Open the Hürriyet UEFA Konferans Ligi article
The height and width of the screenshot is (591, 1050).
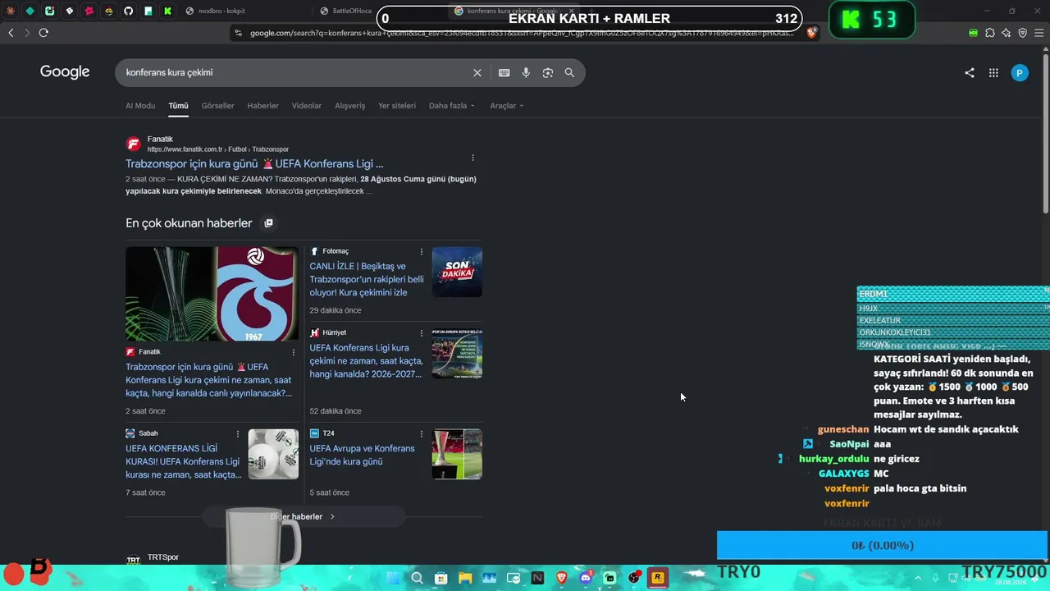[367, 361]
